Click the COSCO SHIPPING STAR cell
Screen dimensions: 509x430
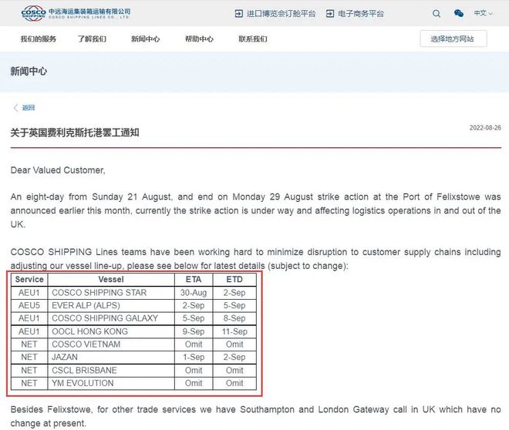click(x=111, y=293)
